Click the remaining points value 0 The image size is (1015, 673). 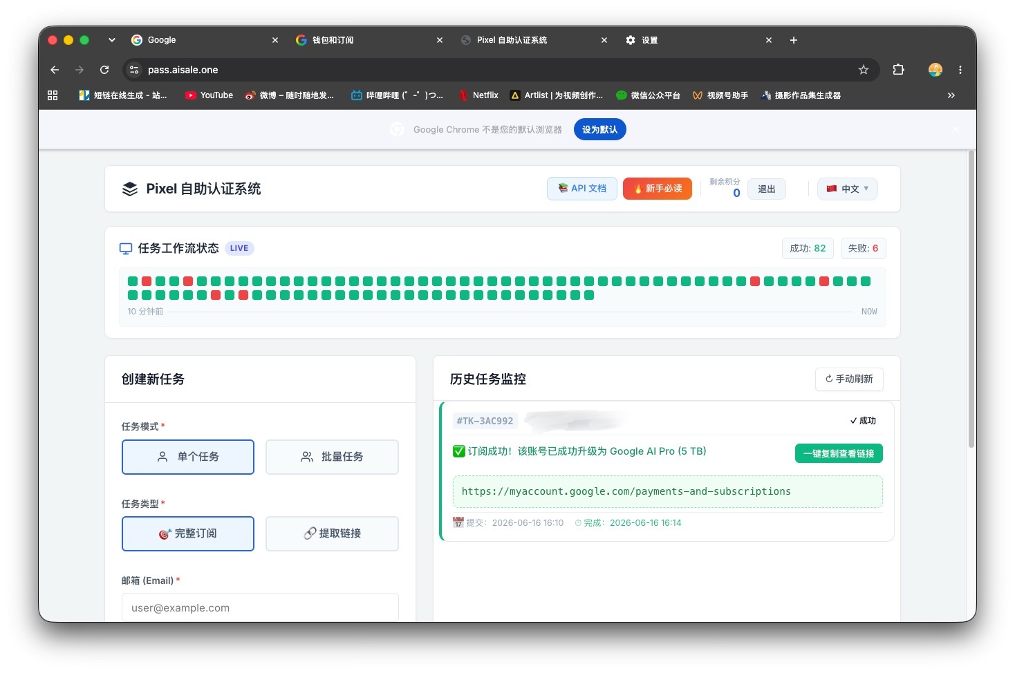coord(736,193)
